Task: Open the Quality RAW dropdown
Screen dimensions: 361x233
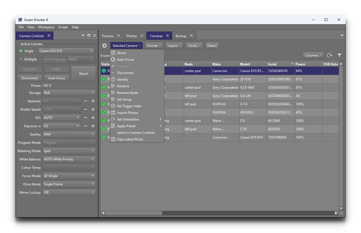Action: pos(69,134)
